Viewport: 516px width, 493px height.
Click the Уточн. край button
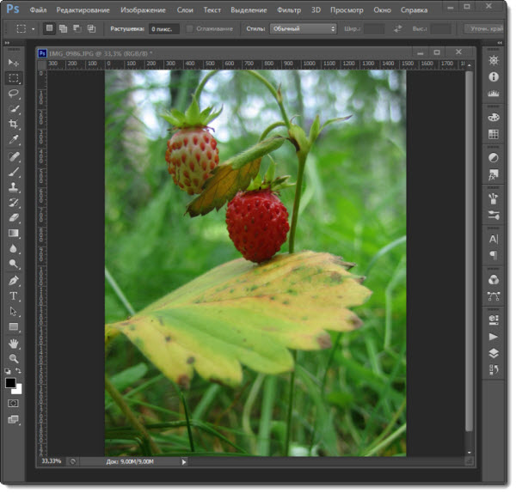pos(488,28)
